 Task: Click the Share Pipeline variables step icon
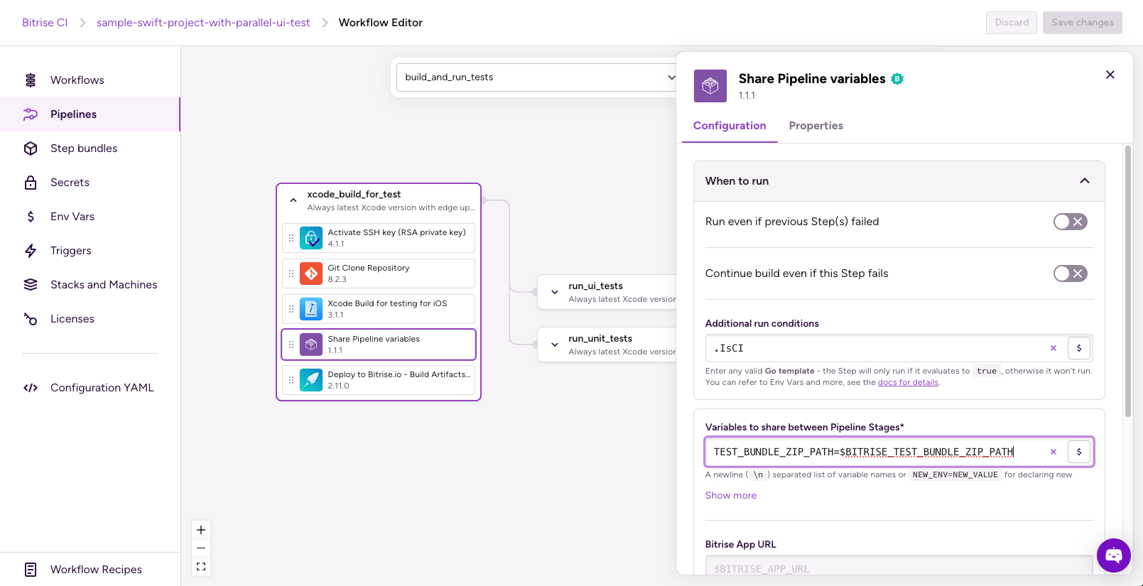click(311, 344)
